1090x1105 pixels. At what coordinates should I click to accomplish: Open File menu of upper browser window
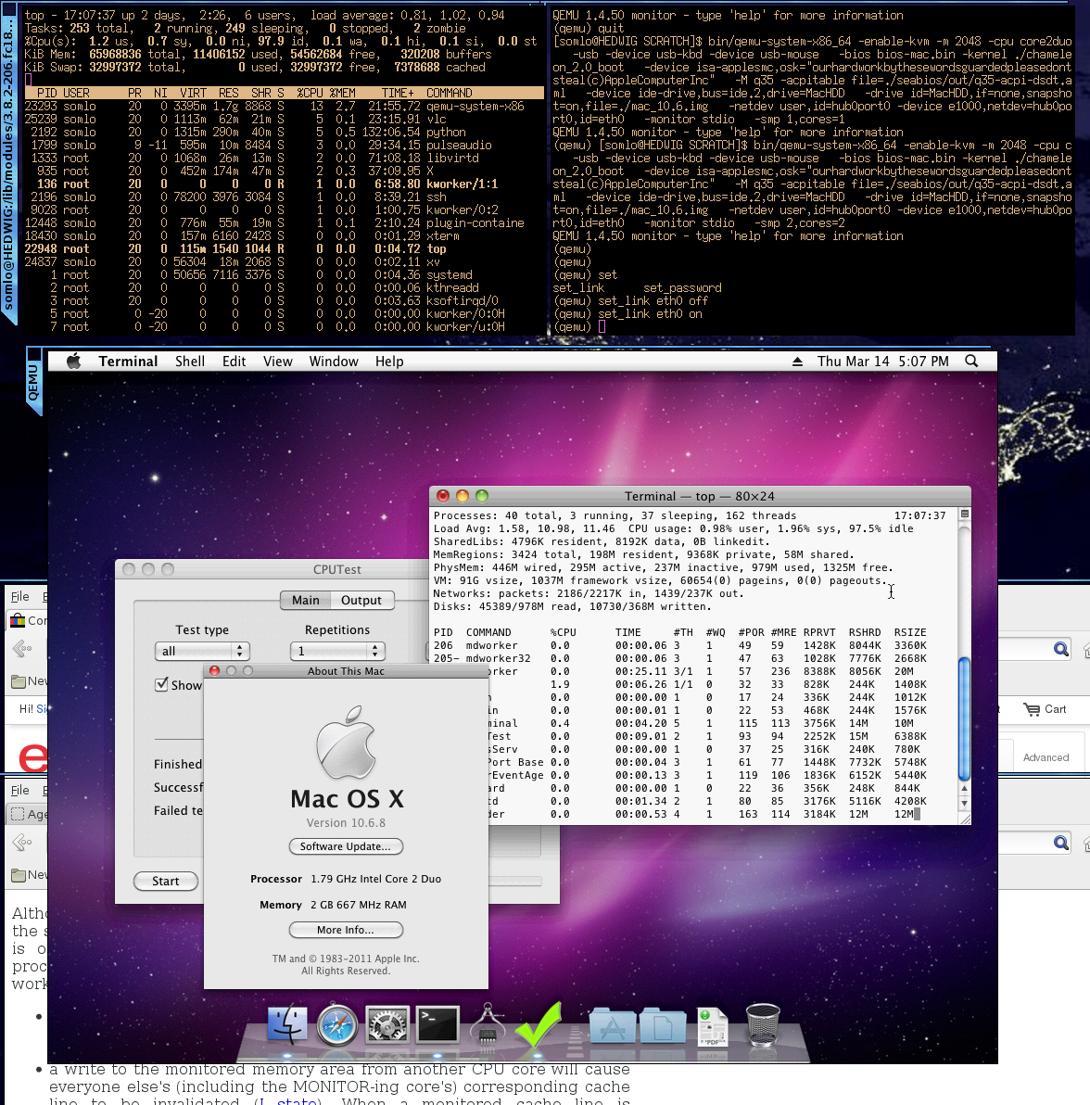click(x=19, y=597)
